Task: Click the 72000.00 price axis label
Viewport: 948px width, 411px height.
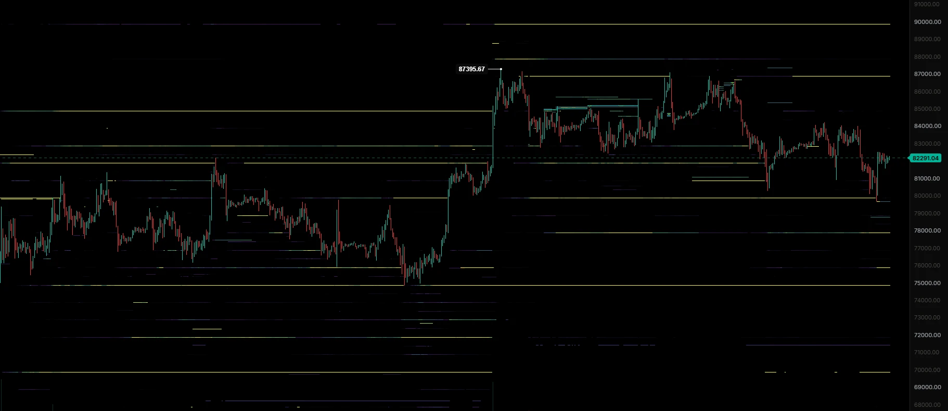Action: click(x=927, y=335)
